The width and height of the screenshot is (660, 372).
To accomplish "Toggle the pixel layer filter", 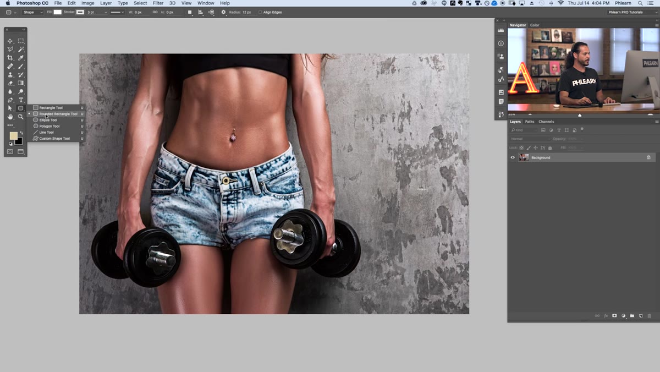I will click(543, 130).
